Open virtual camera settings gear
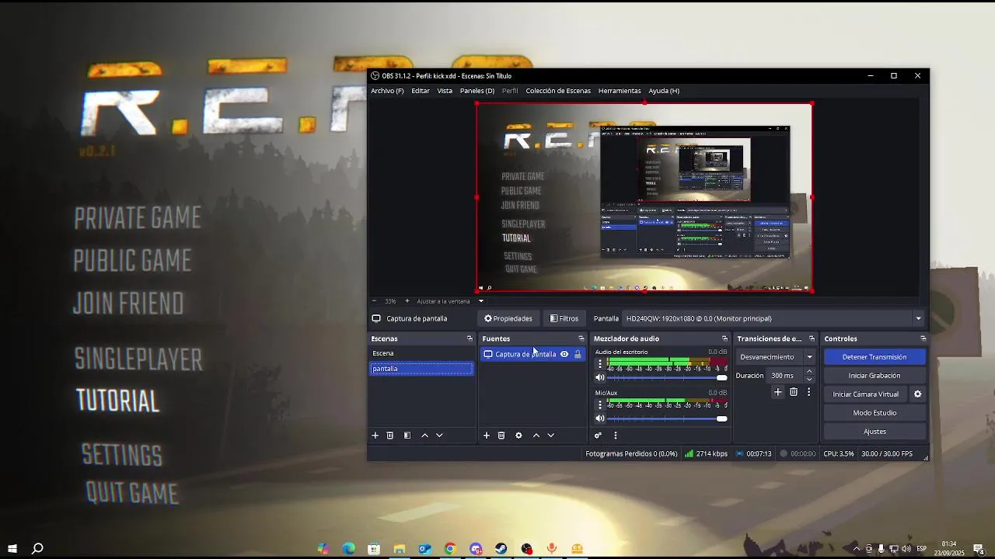Viewport: 995px width, 559px height. click(917, 394)
